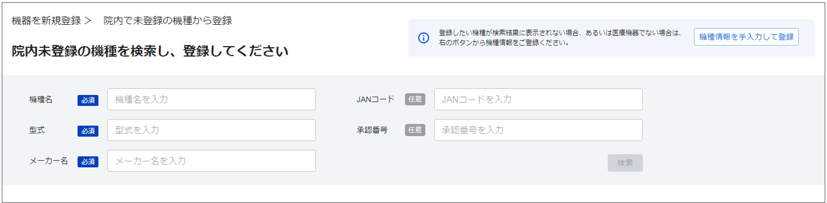Viewport: 827px width, 203px height.
Task: Click the 必須 badge beside メーカー名
Action: point(88,161)
